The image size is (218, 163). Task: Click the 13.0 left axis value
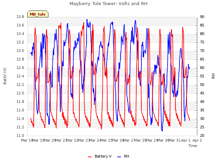(20, 51)
